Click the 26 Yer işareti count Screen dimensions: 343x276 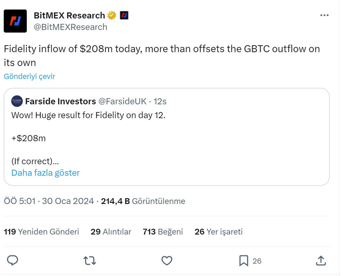218,232
